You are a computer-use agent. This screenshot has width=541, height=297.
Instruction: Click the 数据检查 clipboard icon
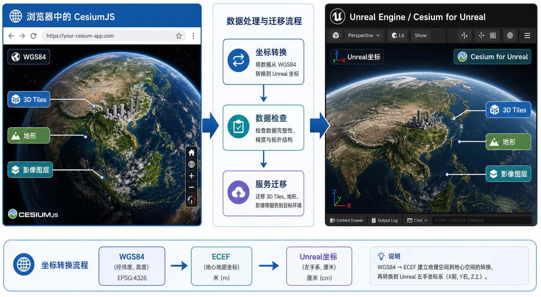click(238, 126)
